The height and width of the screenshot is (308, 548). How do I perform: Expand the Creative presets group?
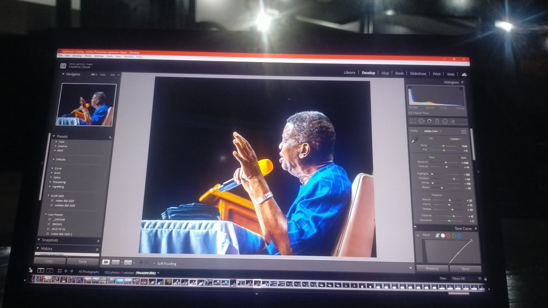[x=56, y=146]
